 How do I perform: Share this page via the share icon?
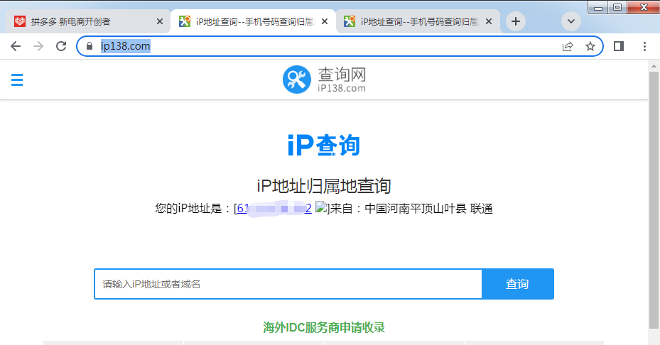(568, 46)
